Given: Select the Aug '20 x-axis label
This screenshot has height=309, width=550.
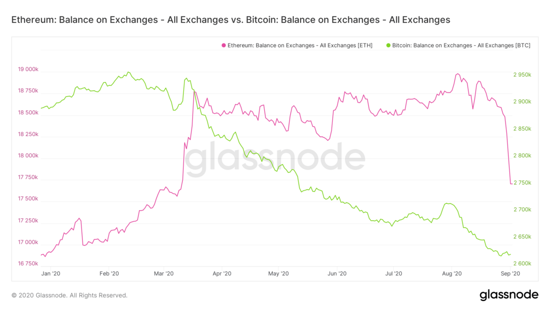Looking at the screenshot, I should pyautogui.click(x=451, y=273).
